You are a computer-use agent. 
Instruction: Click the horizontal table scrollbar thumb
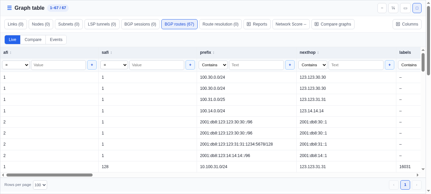49,175
